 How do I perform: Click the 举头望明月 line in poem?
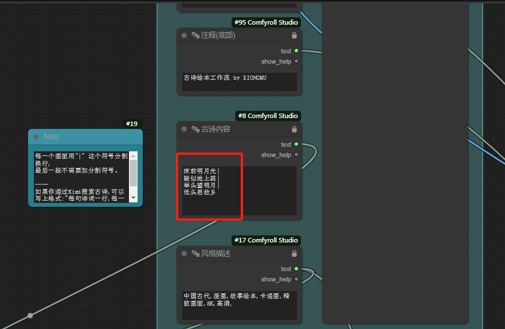tap(201, 185)
